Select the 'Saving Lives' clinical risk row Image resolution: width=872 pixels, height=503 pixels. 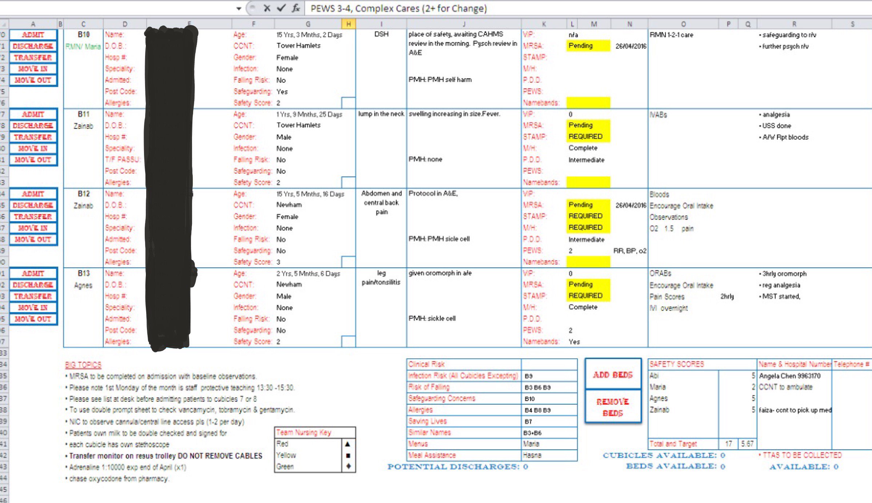click(492, 421)
